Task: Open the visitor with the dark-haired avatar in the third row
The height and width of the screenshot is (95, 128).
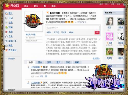Action: click(x=121, y=52)
